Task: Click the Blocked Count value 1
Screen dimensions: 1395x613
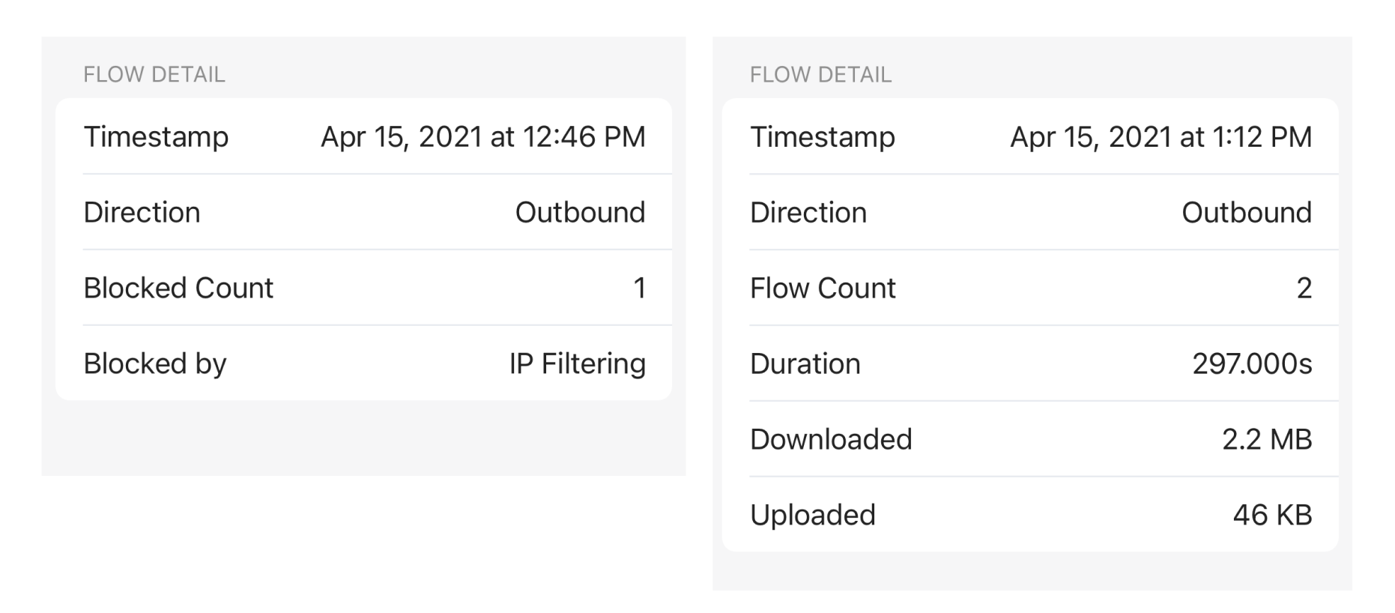Action: [x=640, y=289]
